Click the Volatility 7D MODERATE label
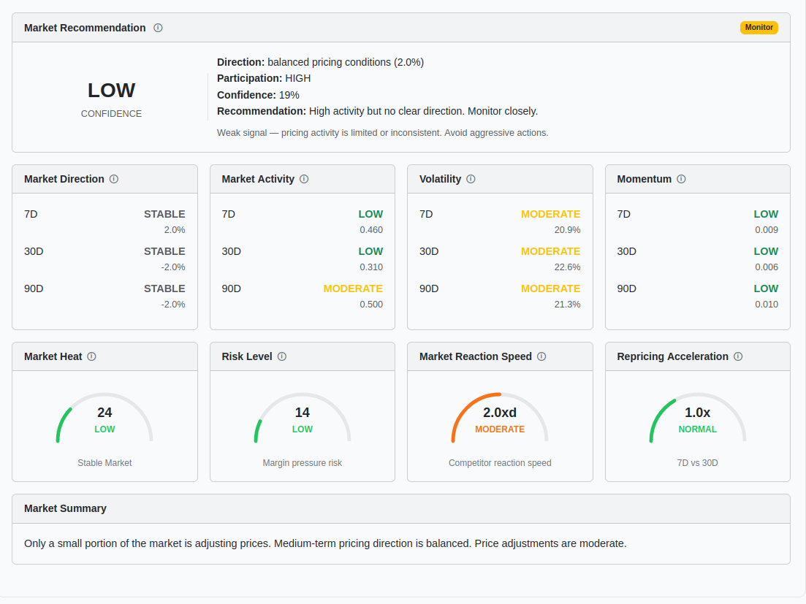 click(550, 214)
